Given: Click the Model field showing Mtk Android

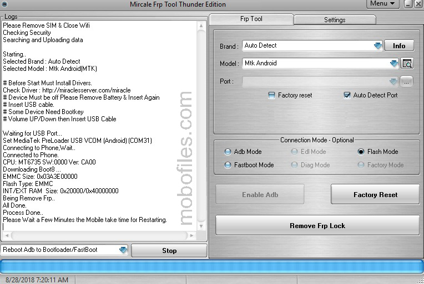Looking at the screenshot, I should coord(320,63).
